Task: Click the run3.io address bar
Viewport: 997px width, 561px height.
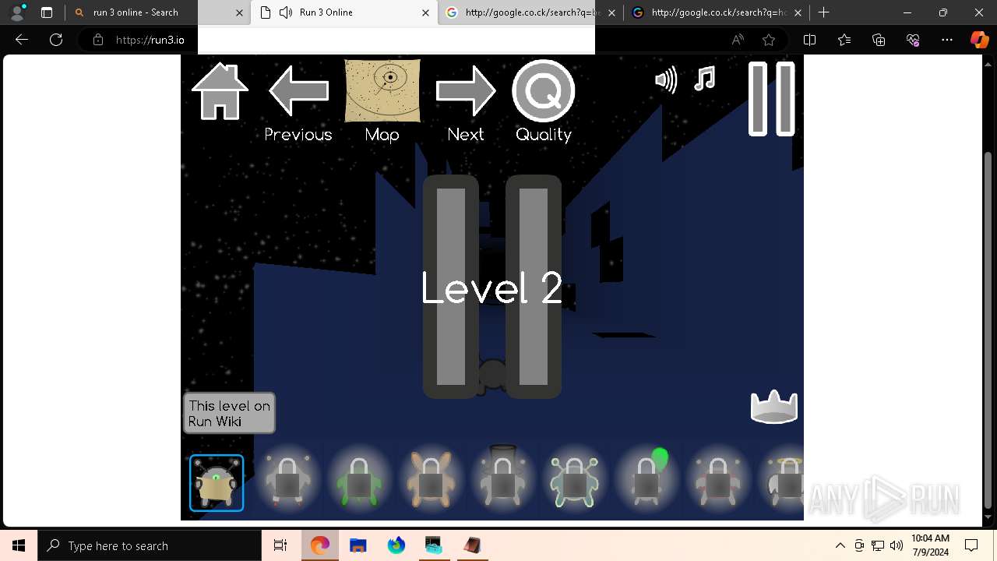Action: 405,40
